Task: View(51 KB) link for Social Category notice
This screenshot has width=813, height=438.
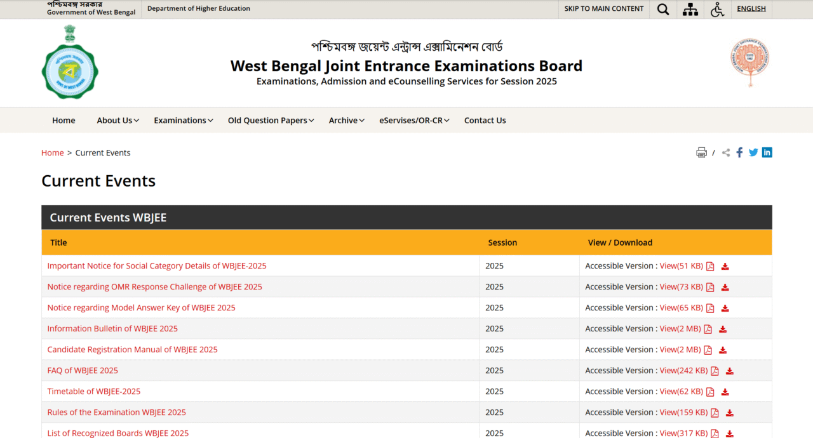Action: [x=682, y=266]
